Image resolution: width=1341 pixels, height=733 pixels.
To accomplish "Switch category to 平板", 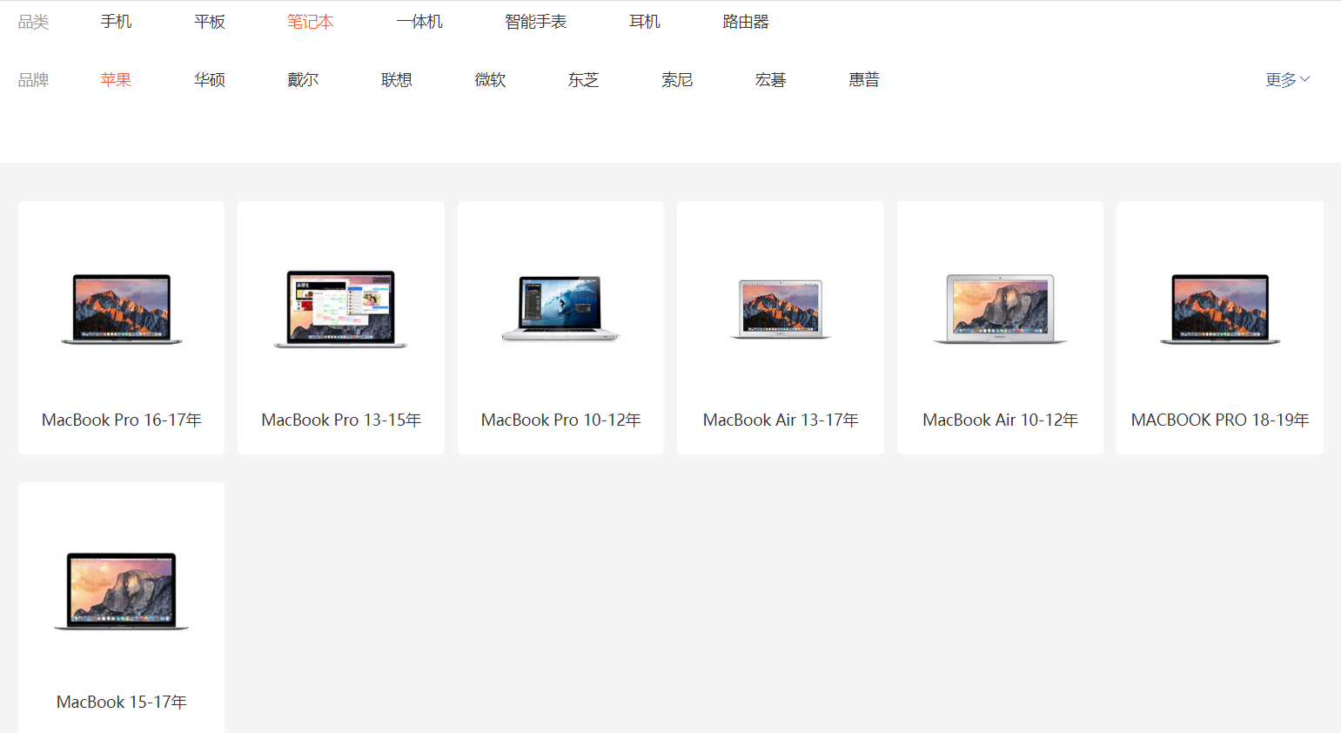I will point(210,22).
